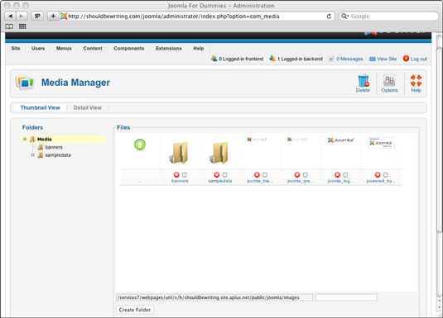Click the red Log out icon
443x318 pixels.
406,59
